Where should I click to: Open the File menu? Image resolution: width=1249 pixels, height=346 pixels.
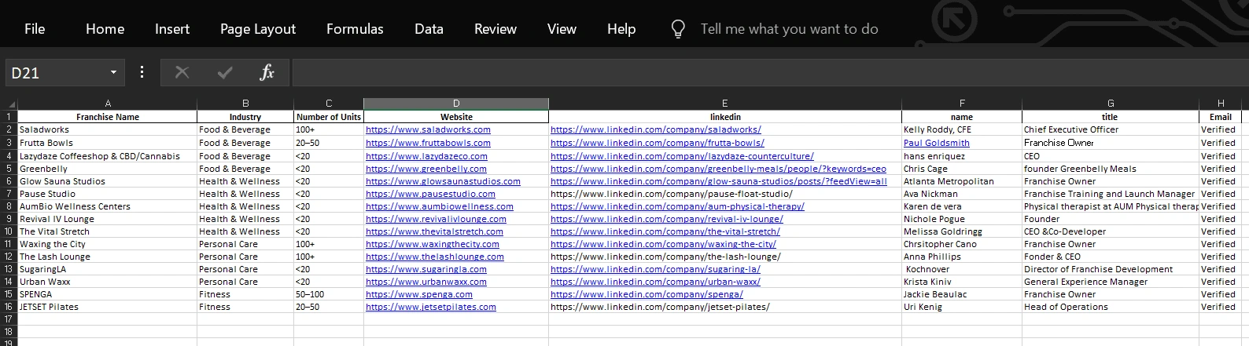pos(35,29)
